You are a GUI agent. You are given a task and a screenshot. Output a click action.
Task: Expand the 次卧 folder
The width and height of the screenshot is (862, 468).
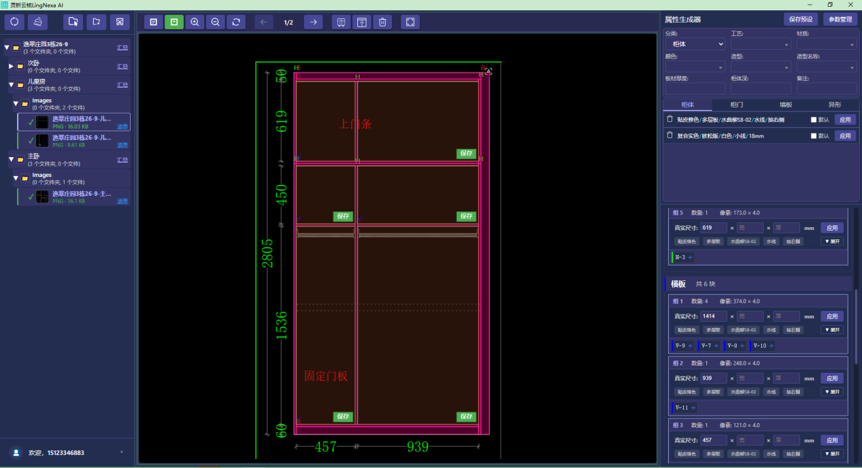(11, 66)
